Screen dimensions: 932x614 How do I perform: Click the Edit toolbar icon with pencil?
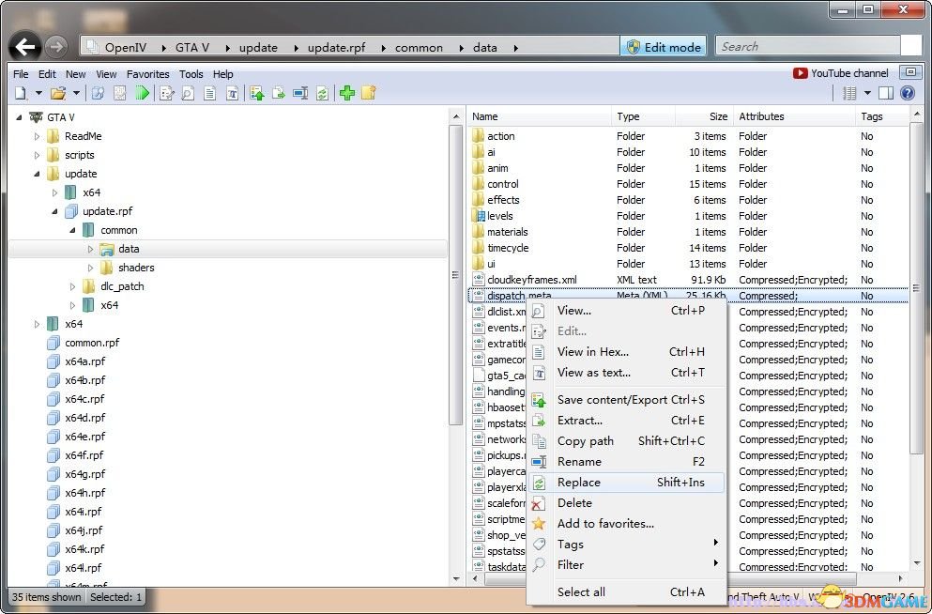point(167,93)
